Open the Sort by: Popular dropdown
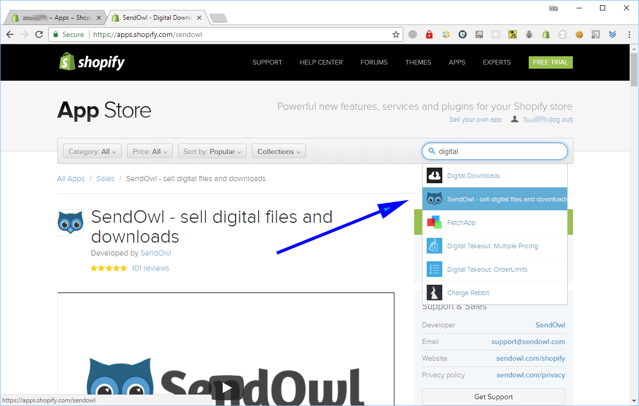This screenshot has width=639, height=406. point(212,151)
